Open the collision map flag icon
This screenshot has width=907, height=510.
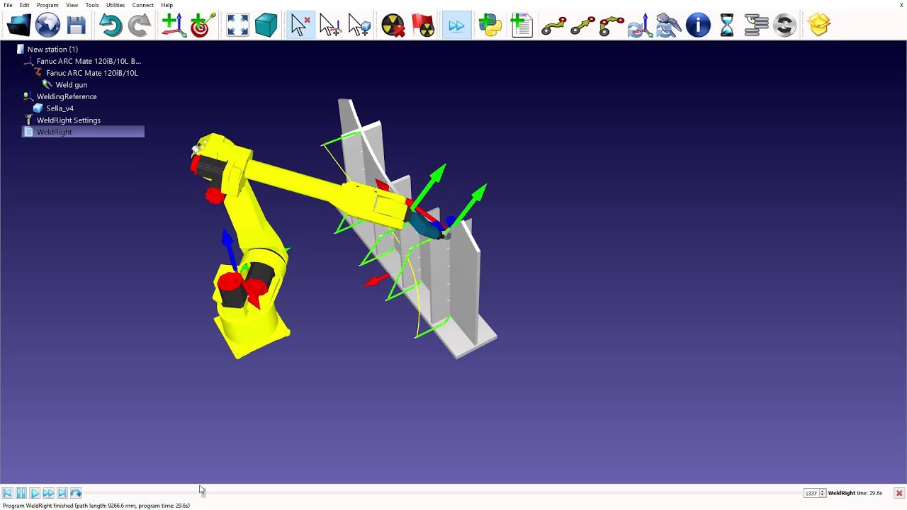[423, 25]
